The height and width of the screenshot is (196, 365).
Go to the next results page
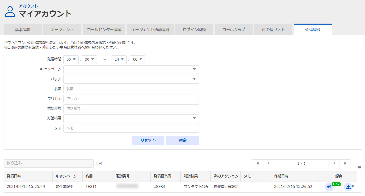coord(334,164)
